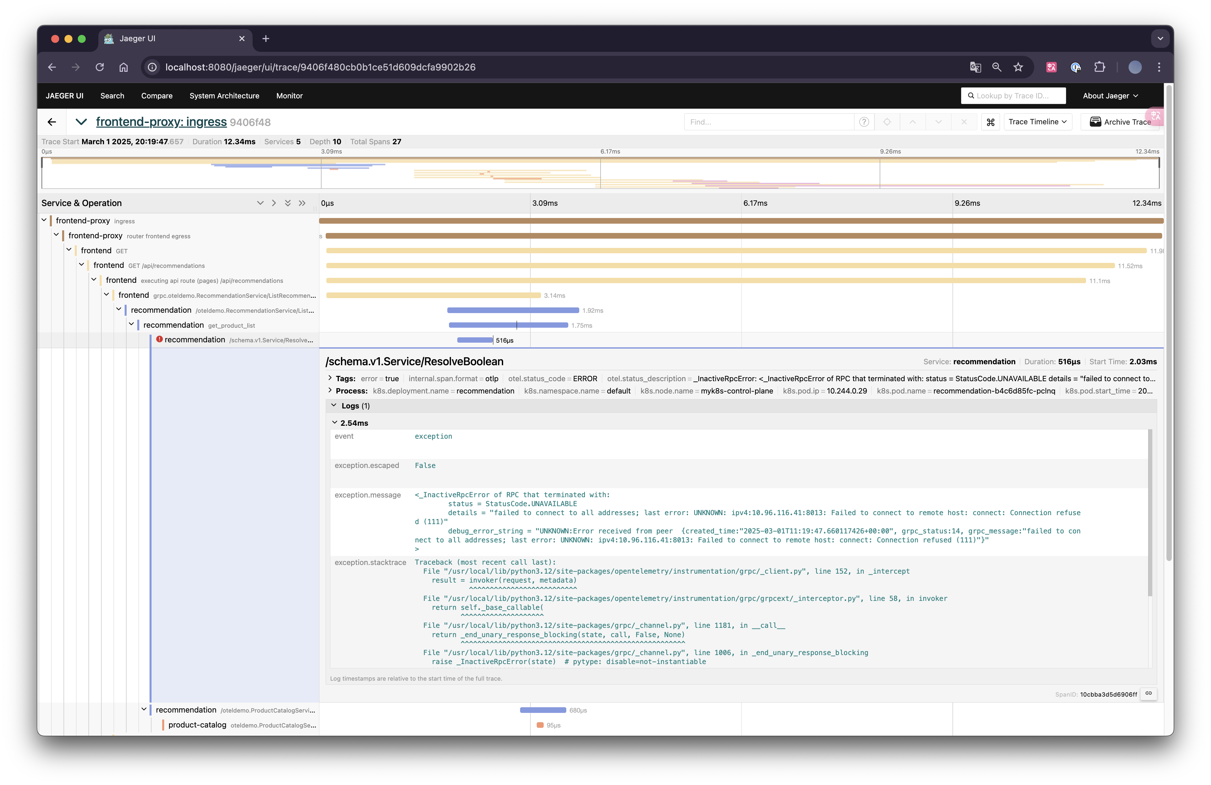Collapse the recommendation get_product_list span
This screenshot has height=785, width=1211.
pos(131,324)
